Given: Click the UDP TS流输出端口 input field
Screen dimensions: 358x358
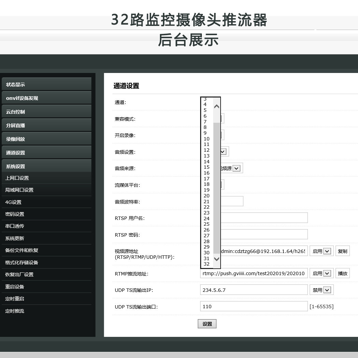Looking at the screenshot, I should [x=254, y=306].
